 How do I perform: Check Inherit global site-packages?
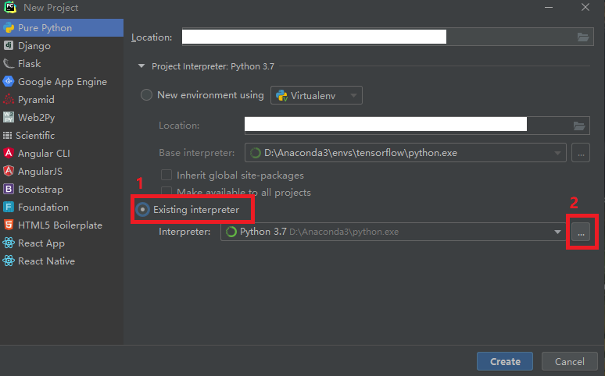[x=166, y=175]
